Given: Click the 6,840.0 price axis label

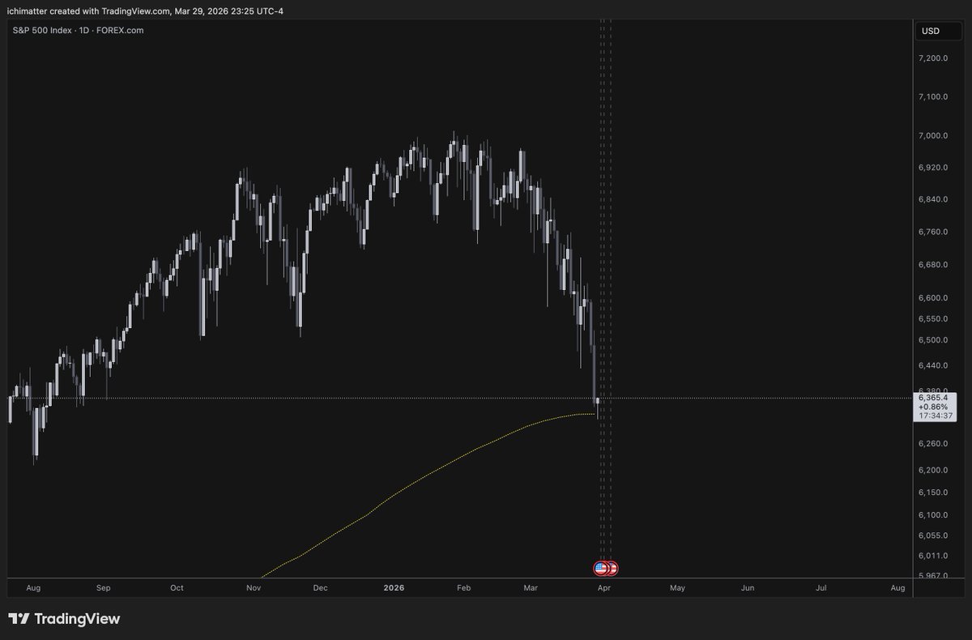Looking at the screenshot, I should tap(934, 199).
